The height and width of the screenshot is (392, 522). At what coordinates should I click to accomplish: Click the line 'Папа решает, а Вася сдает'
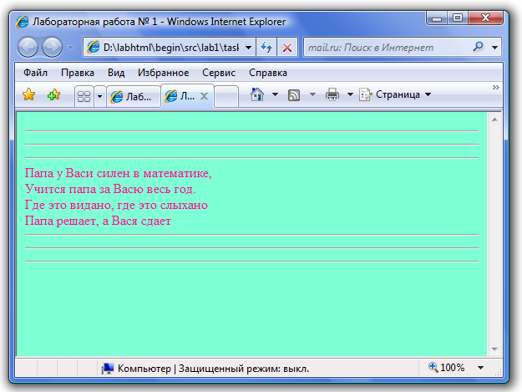pos(98,221)
